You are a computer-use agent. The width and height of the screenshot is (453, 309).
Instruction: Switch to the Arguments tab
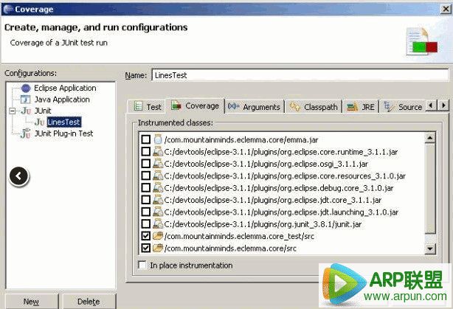255,107
